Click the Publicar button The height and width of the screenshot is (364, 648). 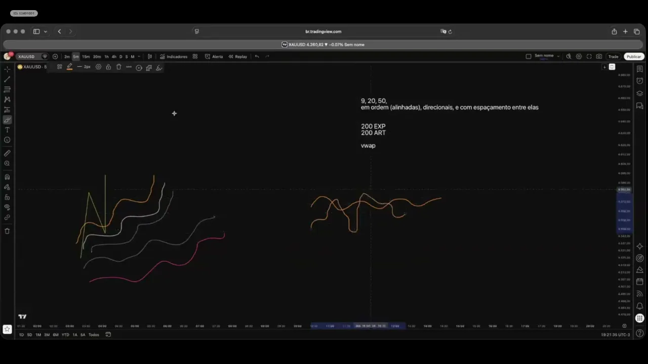pos(634,57)
